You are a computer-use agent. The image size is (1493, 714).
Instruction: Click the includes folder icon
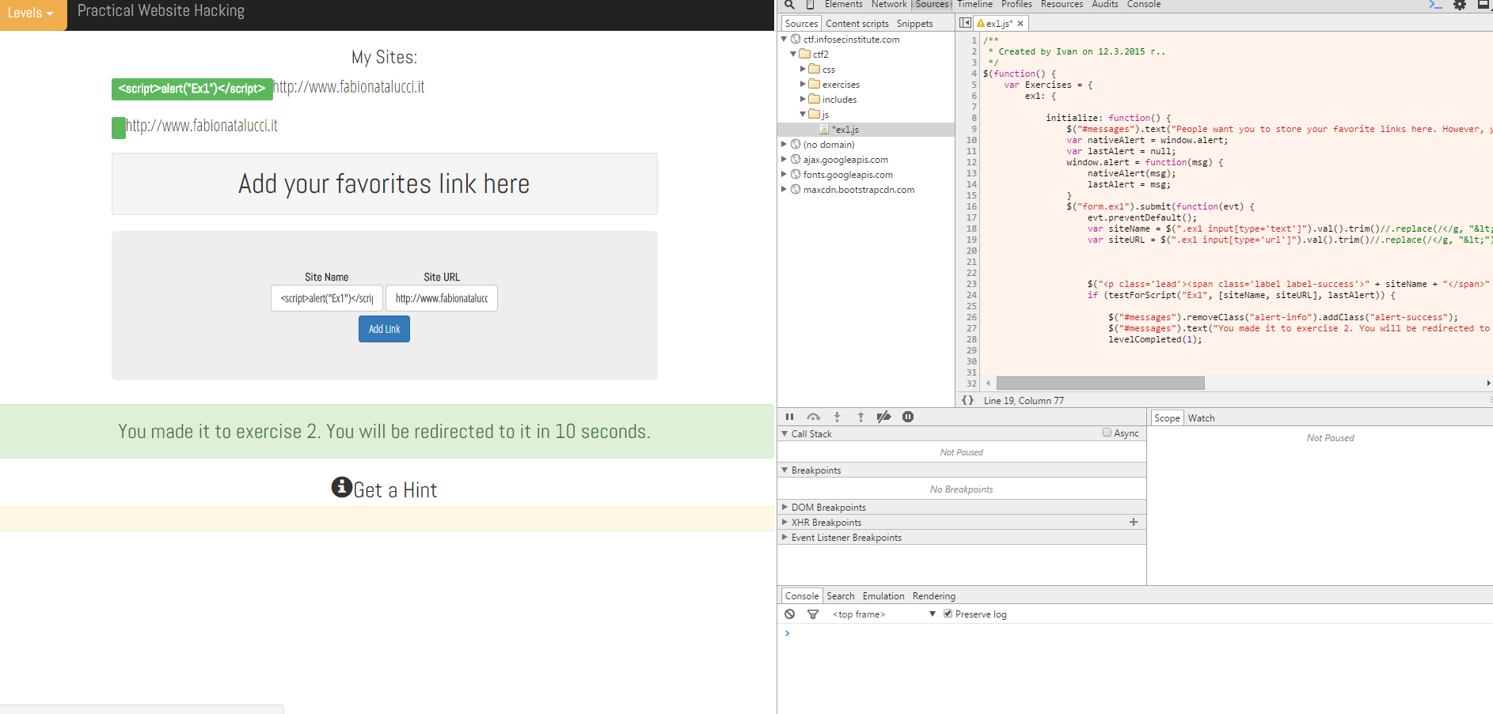[x=815, y=99]
